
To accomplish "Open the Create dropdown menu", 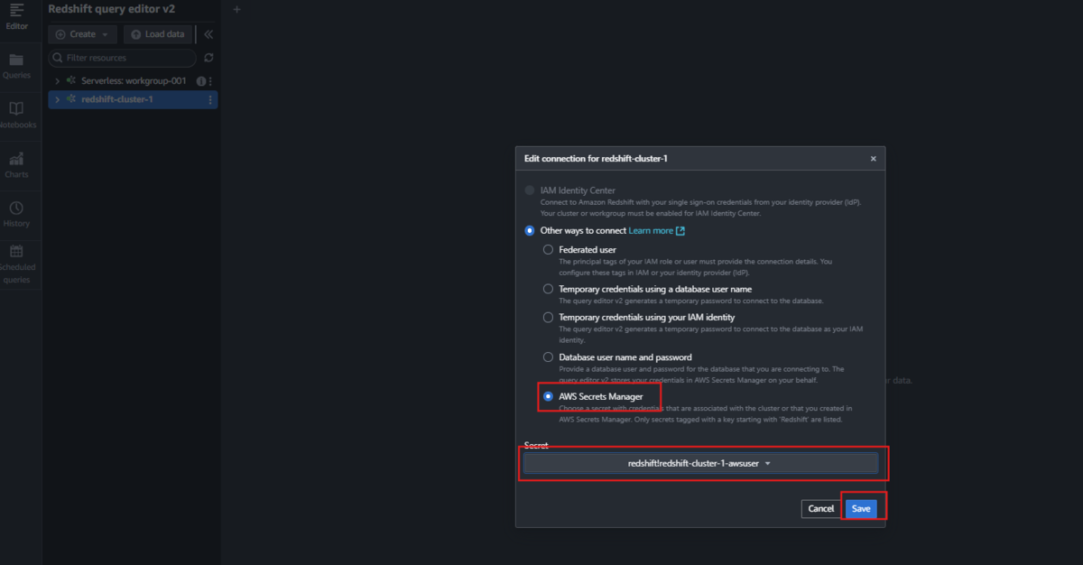I will tap(82, 34).
